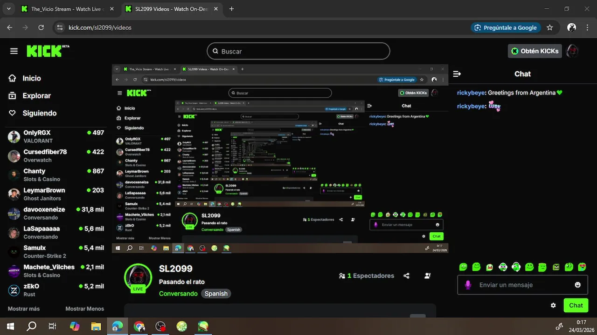The height and width of the screenshot is (335, 597).
Task: Open Cursedfiber78 channel in sidebar
Action: (56, 156)
